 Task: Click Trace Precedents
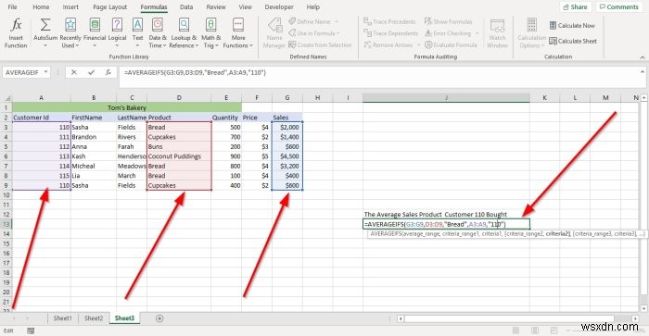[x=389, y=21]
